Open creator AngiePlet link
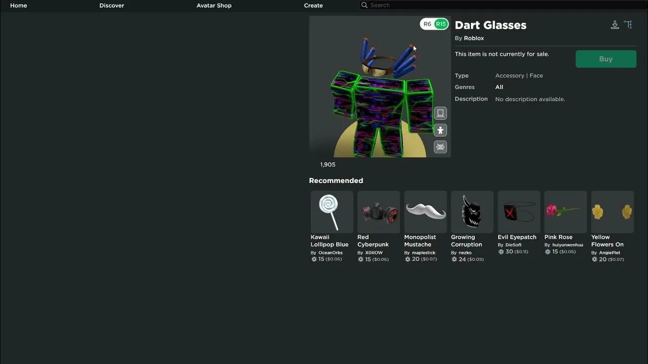The width and height of the screenshot is (648, 364). (610, 253)
